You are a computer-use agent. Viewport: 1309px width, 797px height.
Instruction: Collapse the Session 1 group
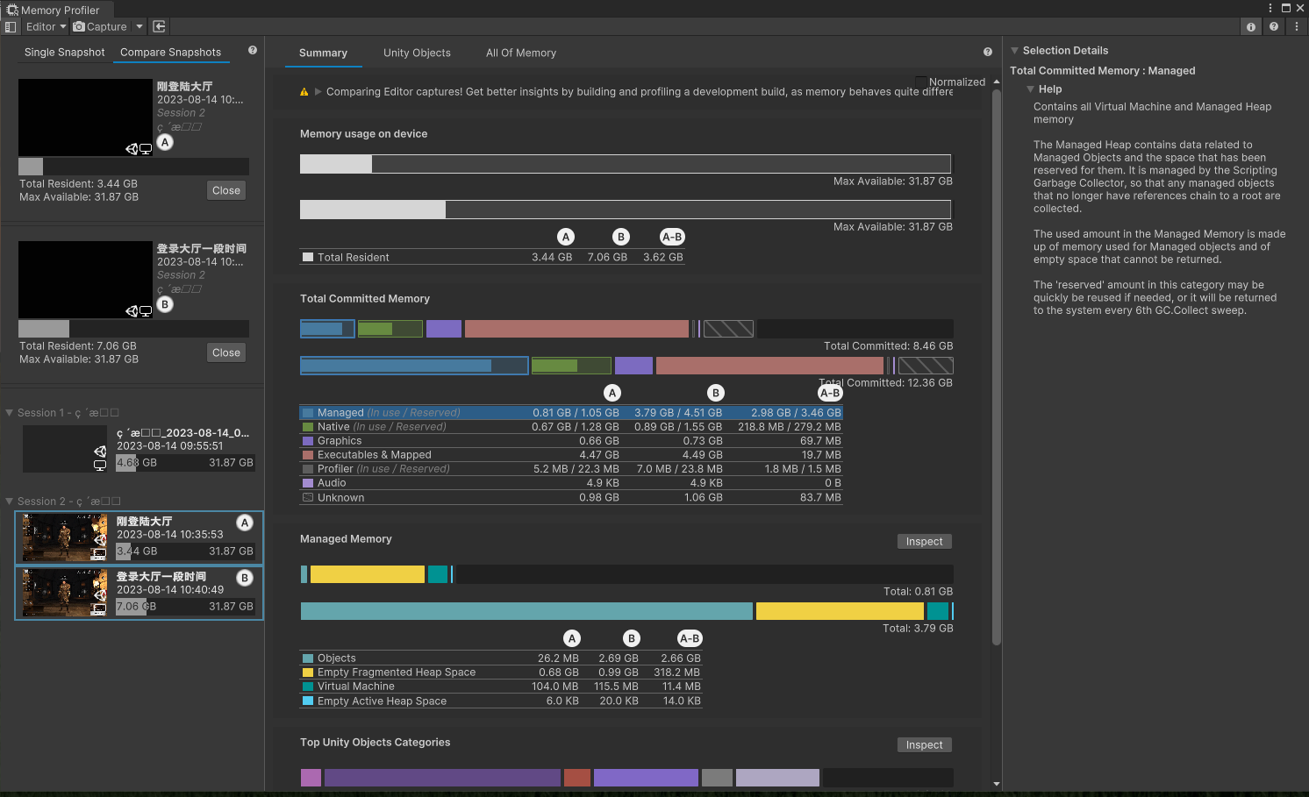[10, 413]
